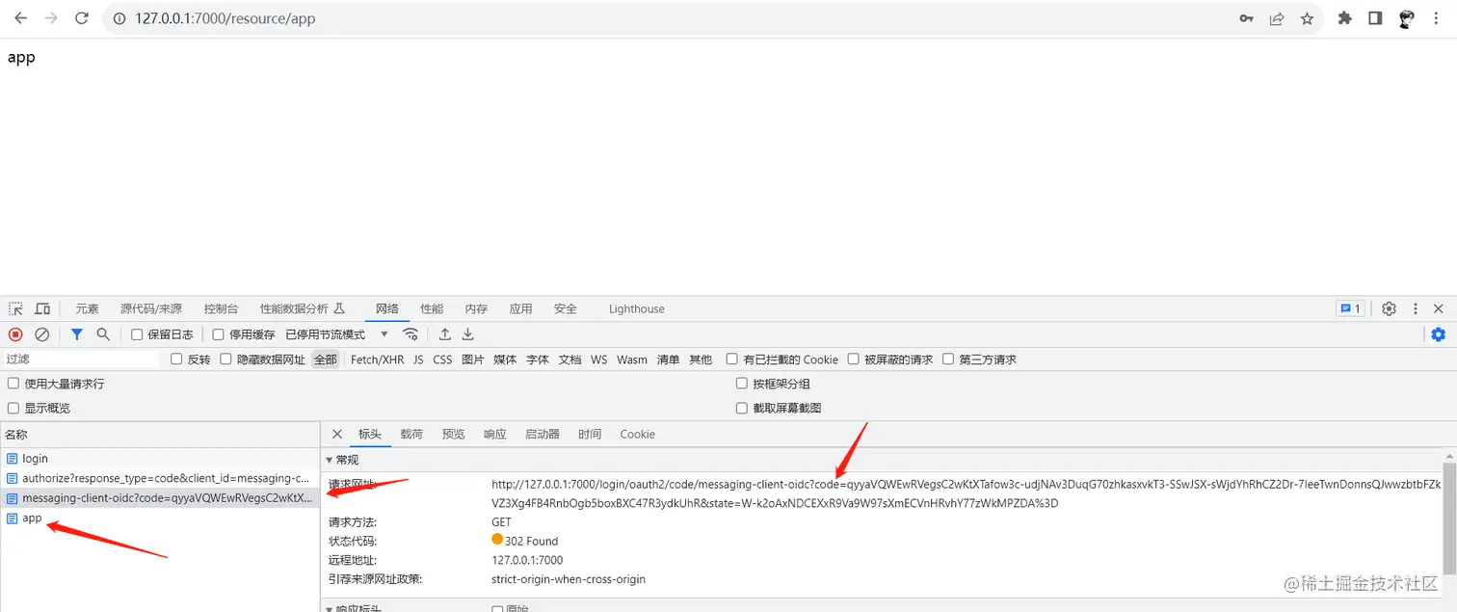Open the network filter bar
The height and width of the screenshot is (612, 1457).
pos(77,334)
